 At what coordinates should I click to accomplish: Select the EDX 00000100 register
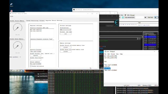(150, 41)
